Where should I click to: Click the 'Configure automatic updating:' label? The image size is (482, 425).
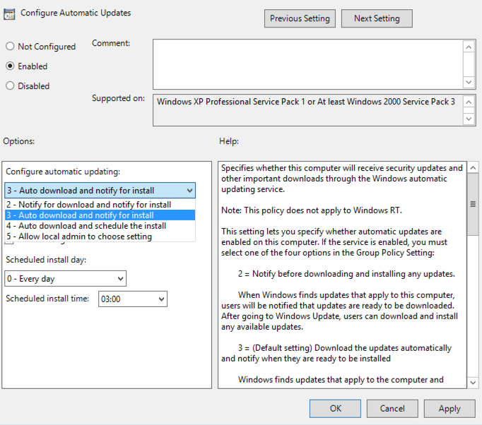(x=63, y=172)
